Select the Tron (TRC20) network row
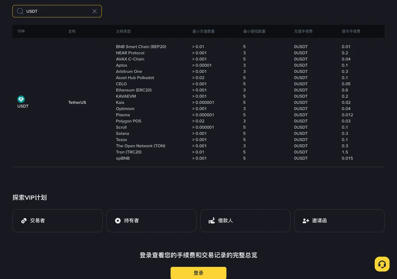397x279 pixels. pyautogui.click(x=129, y=152)
